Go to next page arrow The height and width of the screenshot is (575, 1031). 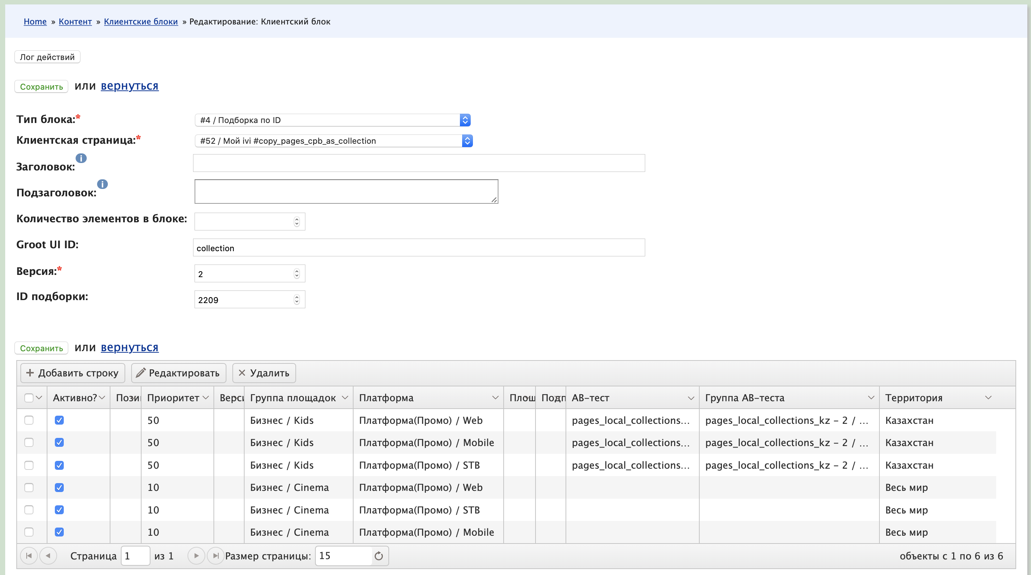[x=196, y=556]
